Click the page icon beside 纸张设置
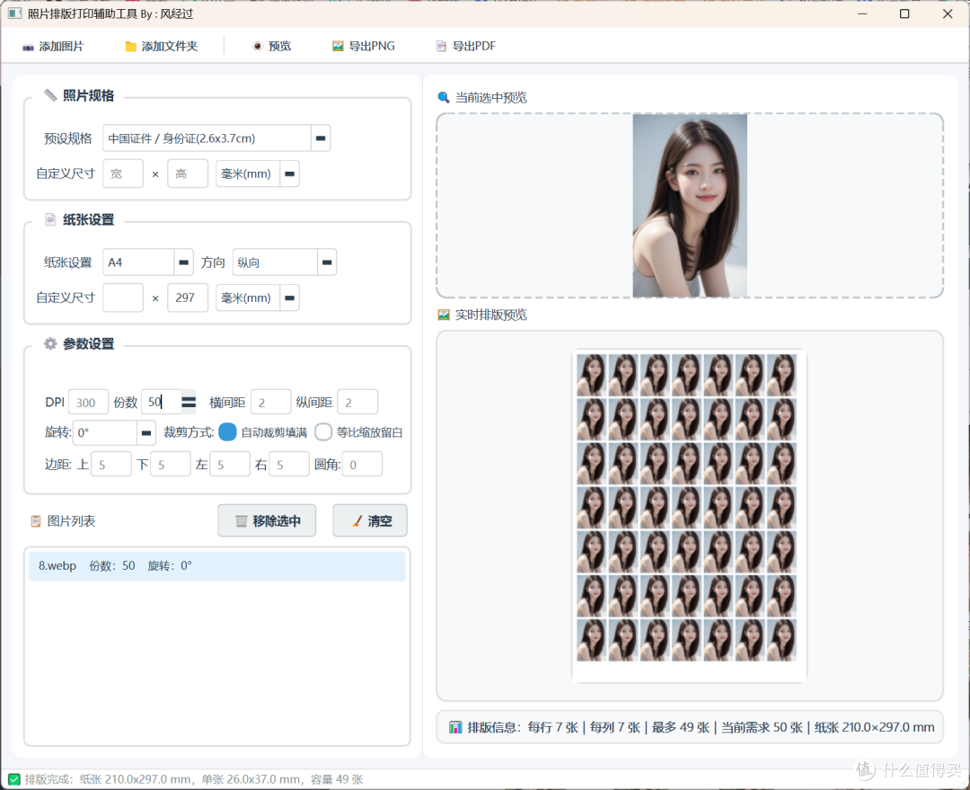970x790 pixels. click(x=50, y=219)
